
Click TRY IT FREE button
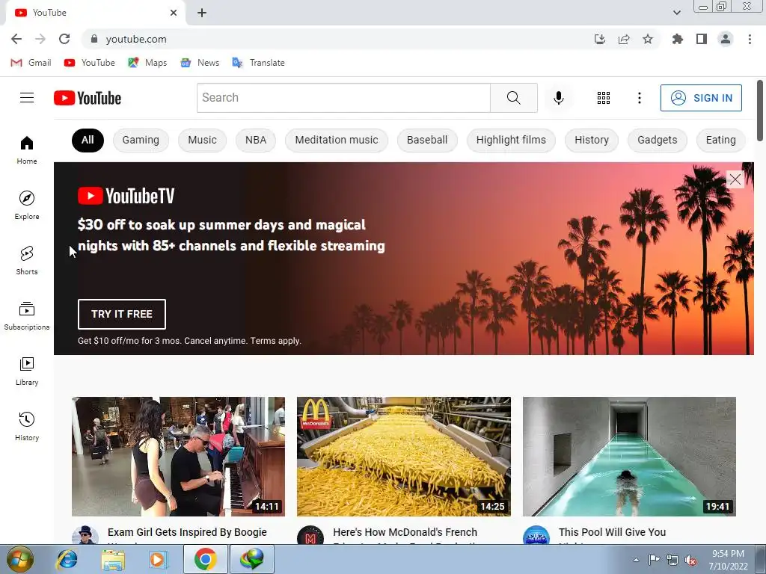122,314
